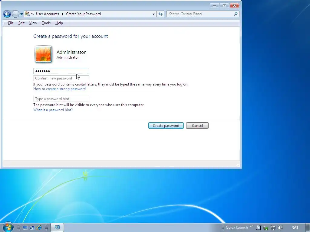Click the network tray icon
Viewport: 310px width, 232px height.
point(273,228)
